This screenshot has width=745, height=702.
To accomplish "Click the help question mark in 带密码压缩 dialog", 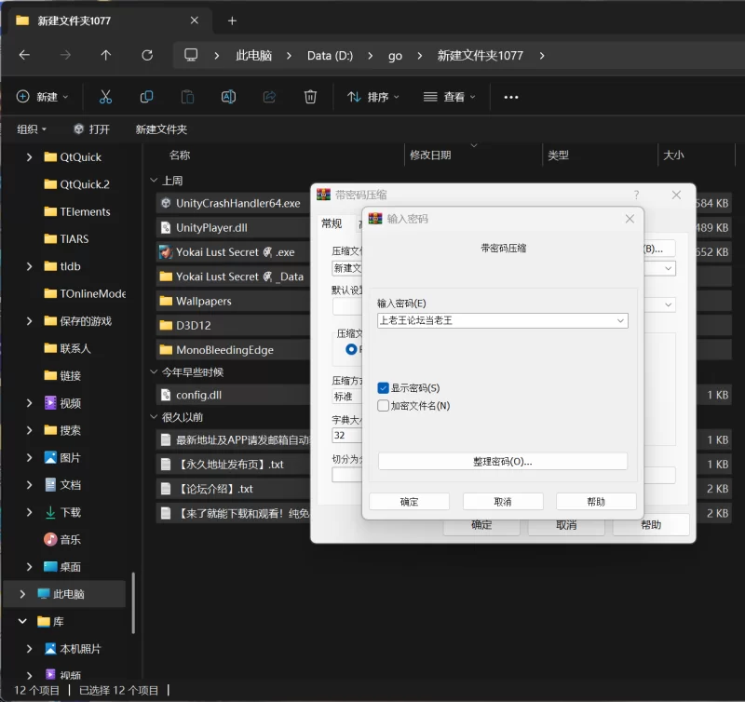I will [x=636, y=195].
